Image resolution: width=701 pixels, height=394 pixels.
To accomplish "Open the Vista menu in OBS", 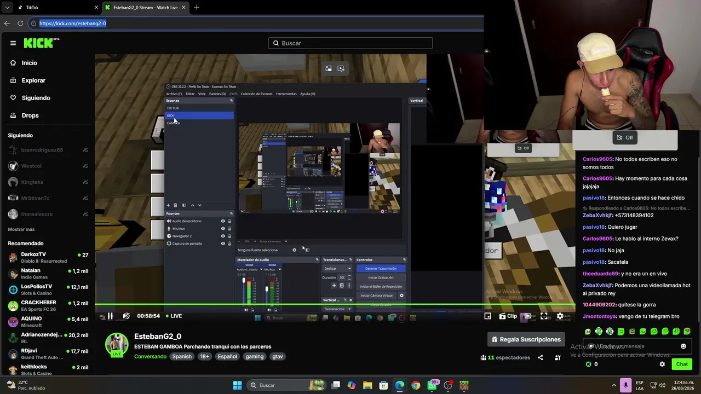I will [202, 94].
